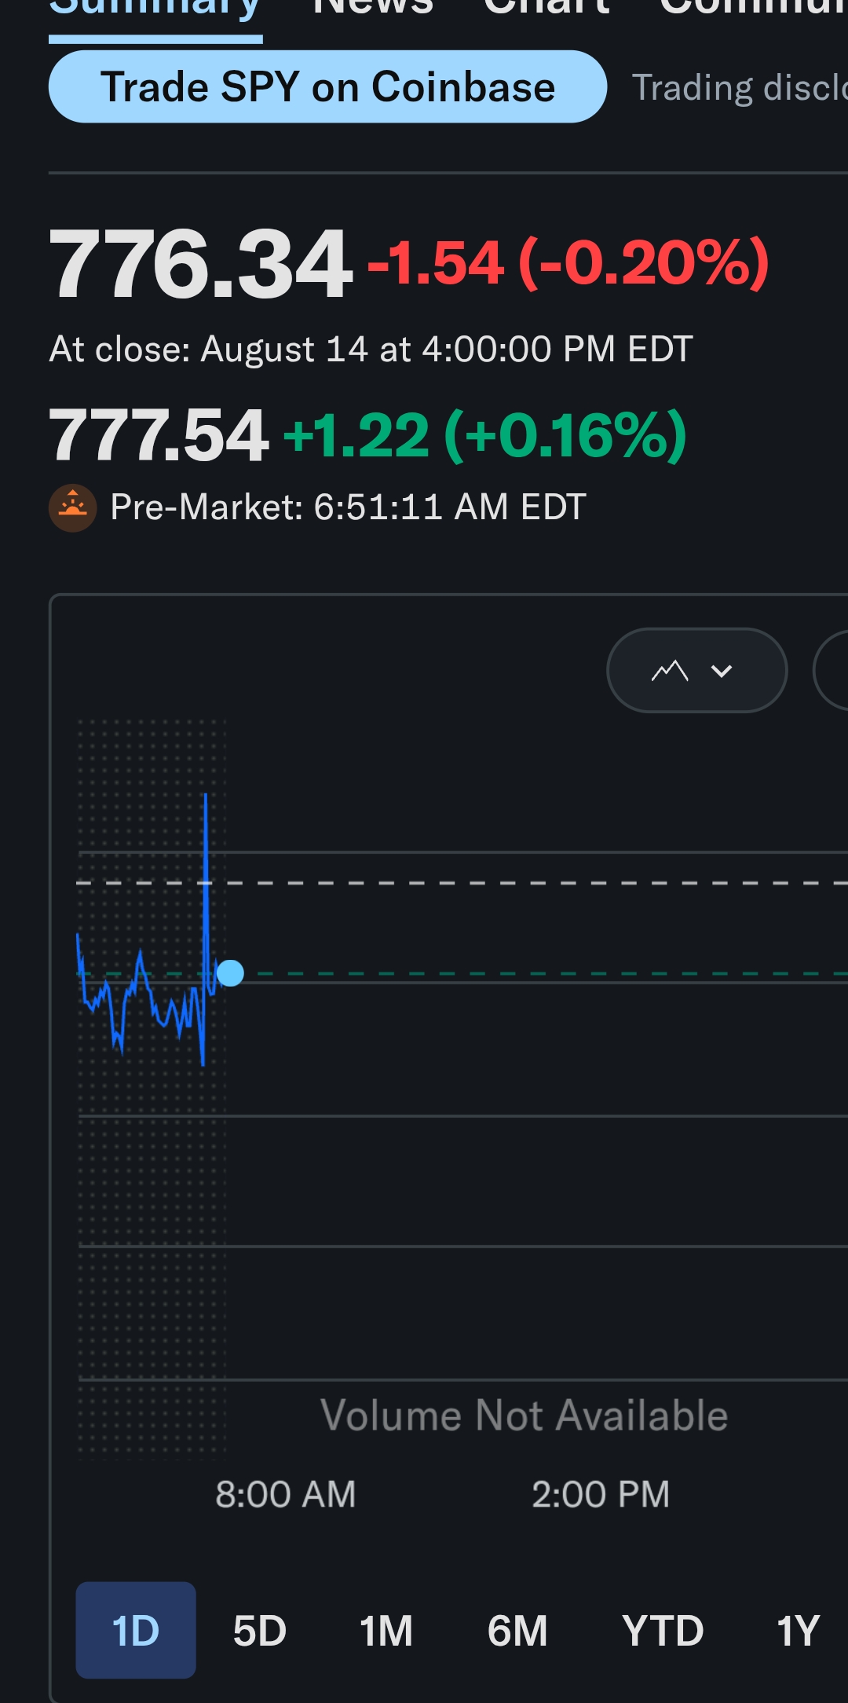Click the partially visible chart settings button

point(831,670)
